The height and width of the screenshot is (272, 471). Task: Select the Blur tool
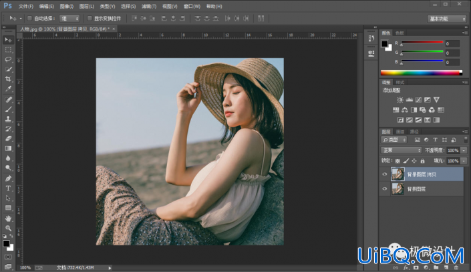(8, 158)
